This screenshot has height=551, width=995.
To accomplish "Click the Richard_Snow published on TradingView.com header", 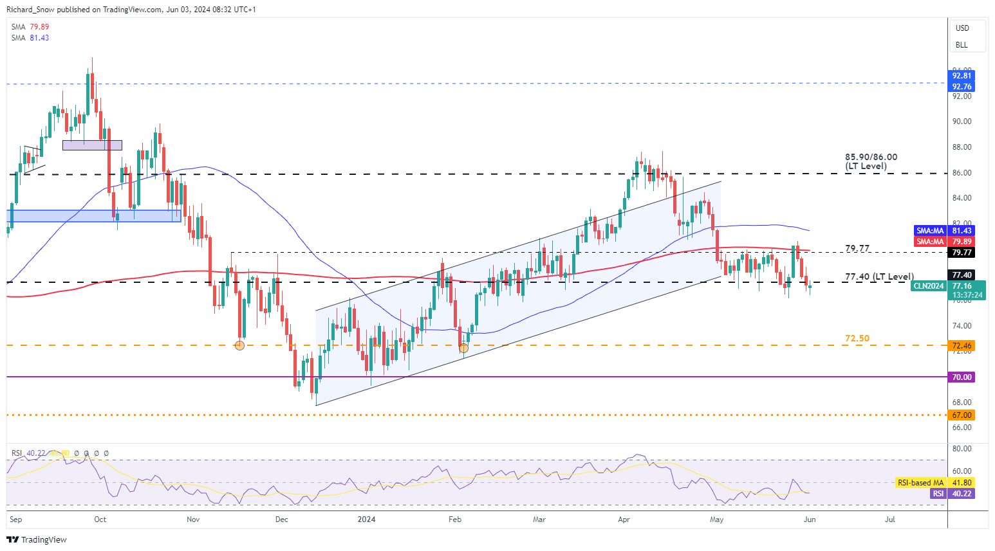I will [x=131, y=10].
